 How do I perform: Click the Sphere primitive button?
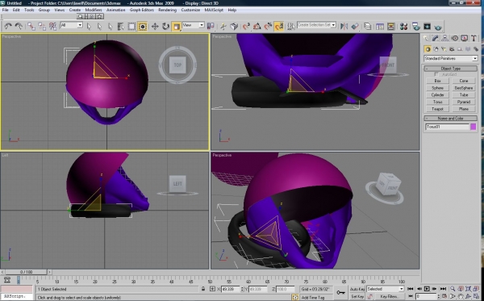437,88
